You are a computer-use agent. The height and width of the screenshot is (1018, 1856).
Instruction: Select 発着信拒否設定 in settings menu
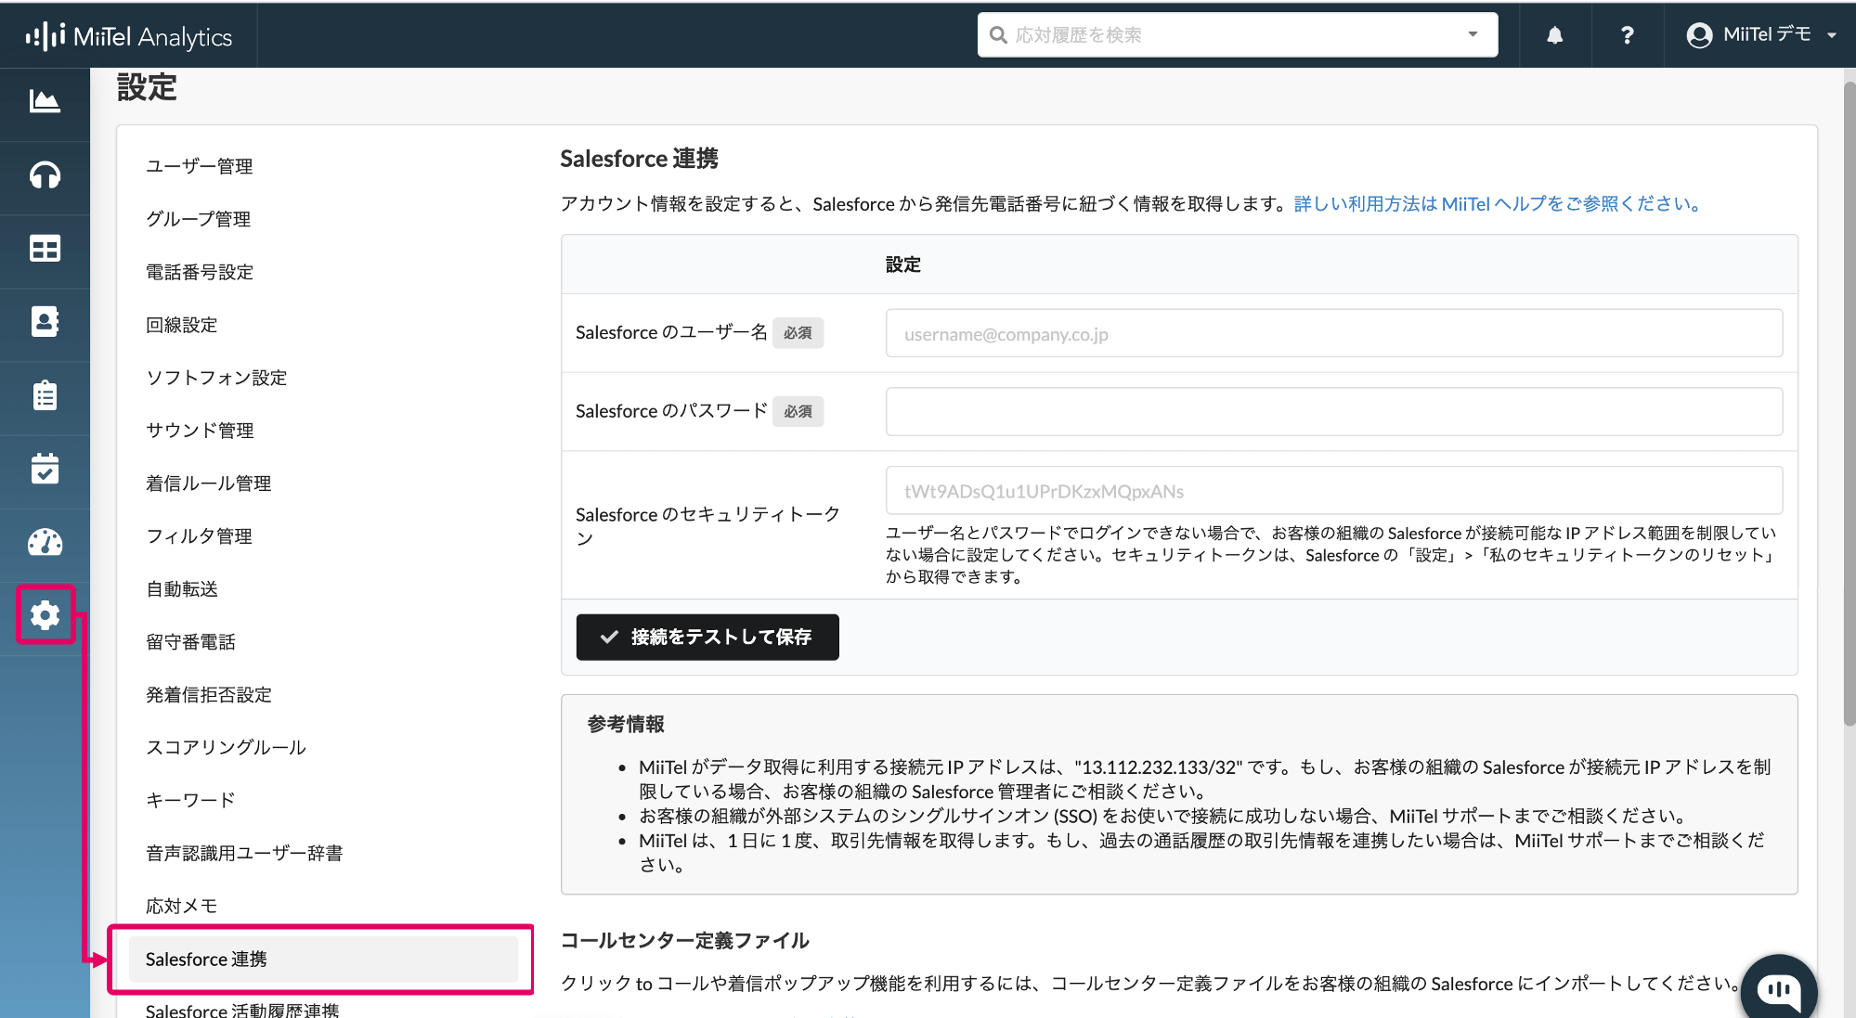tap(209, 695)
